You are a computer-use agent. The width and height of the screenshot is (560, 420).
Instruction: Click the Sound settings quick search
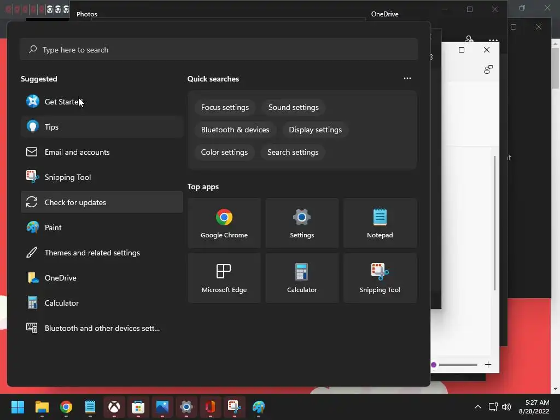294,108
